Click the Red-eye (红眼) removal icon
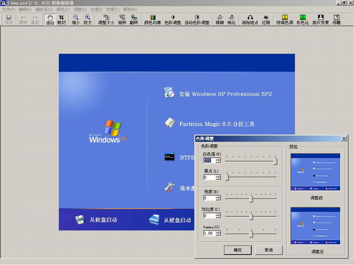Screen dimensions: 354x265 266,19
